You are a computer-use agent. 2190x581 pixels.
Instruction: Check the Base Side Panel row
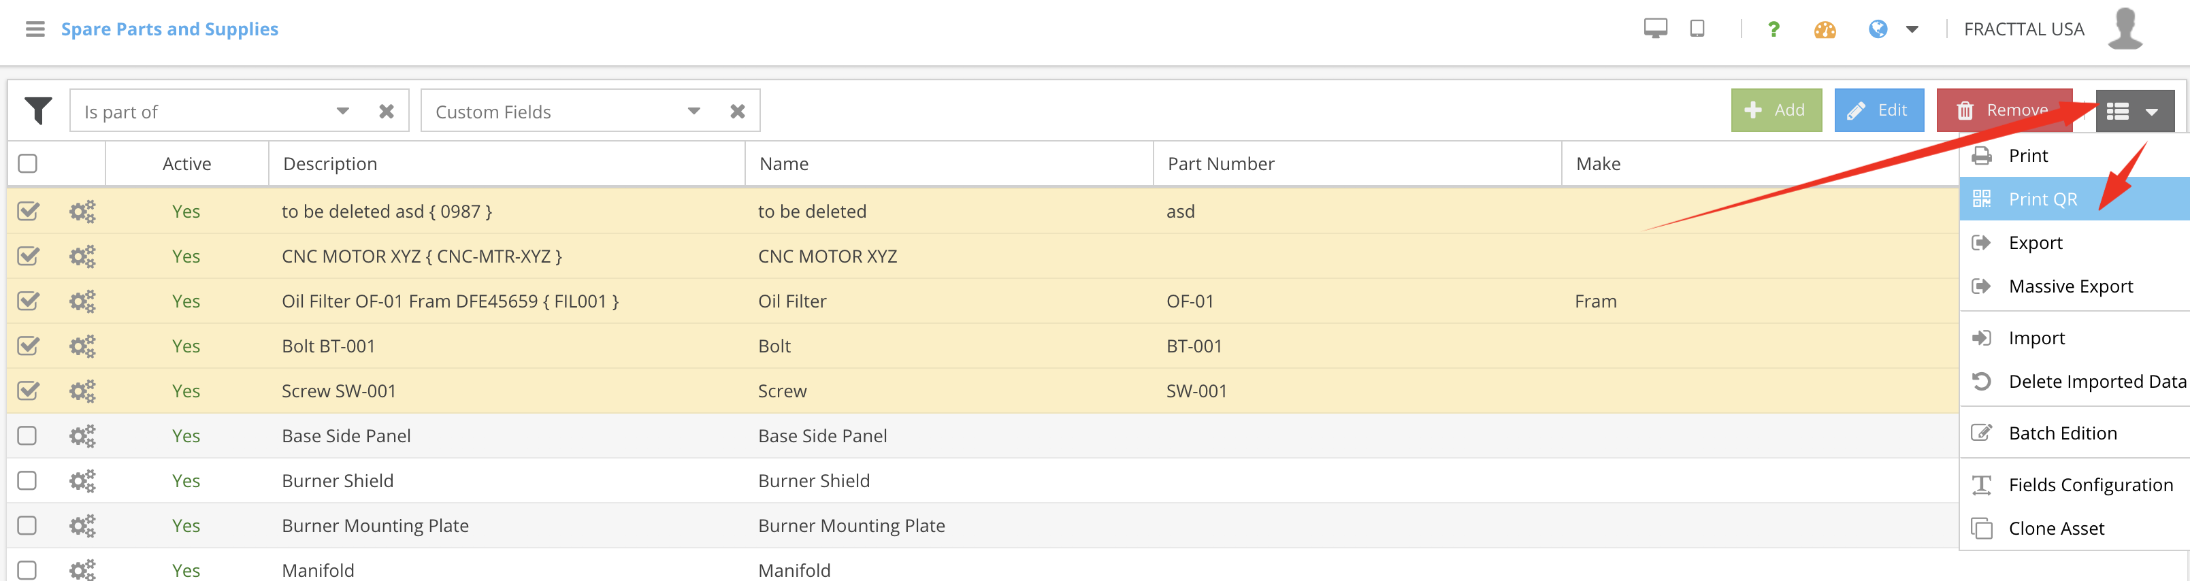28,435
